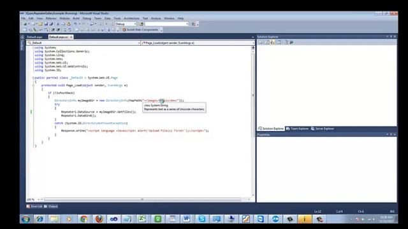Switch to the Default.aspx tab
Image resolution: width=408 pixels, height=229 pixels.
point(34,37)
